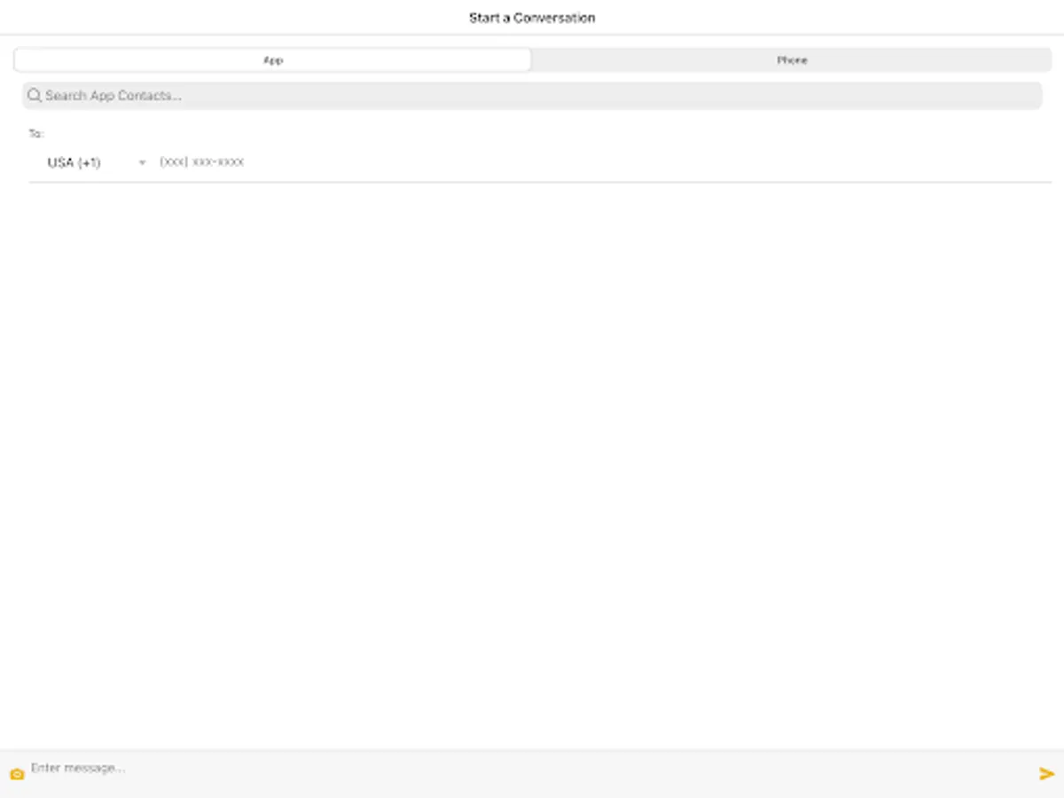Open the USA (+1) country code dropdown

96,163
